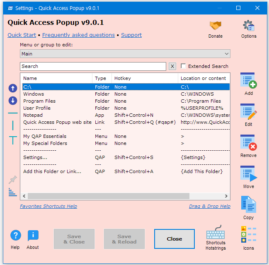The width and height of the screenshot is (269, 265).
Task: Move selected favorite down with arrow
Action: (13, 101)
